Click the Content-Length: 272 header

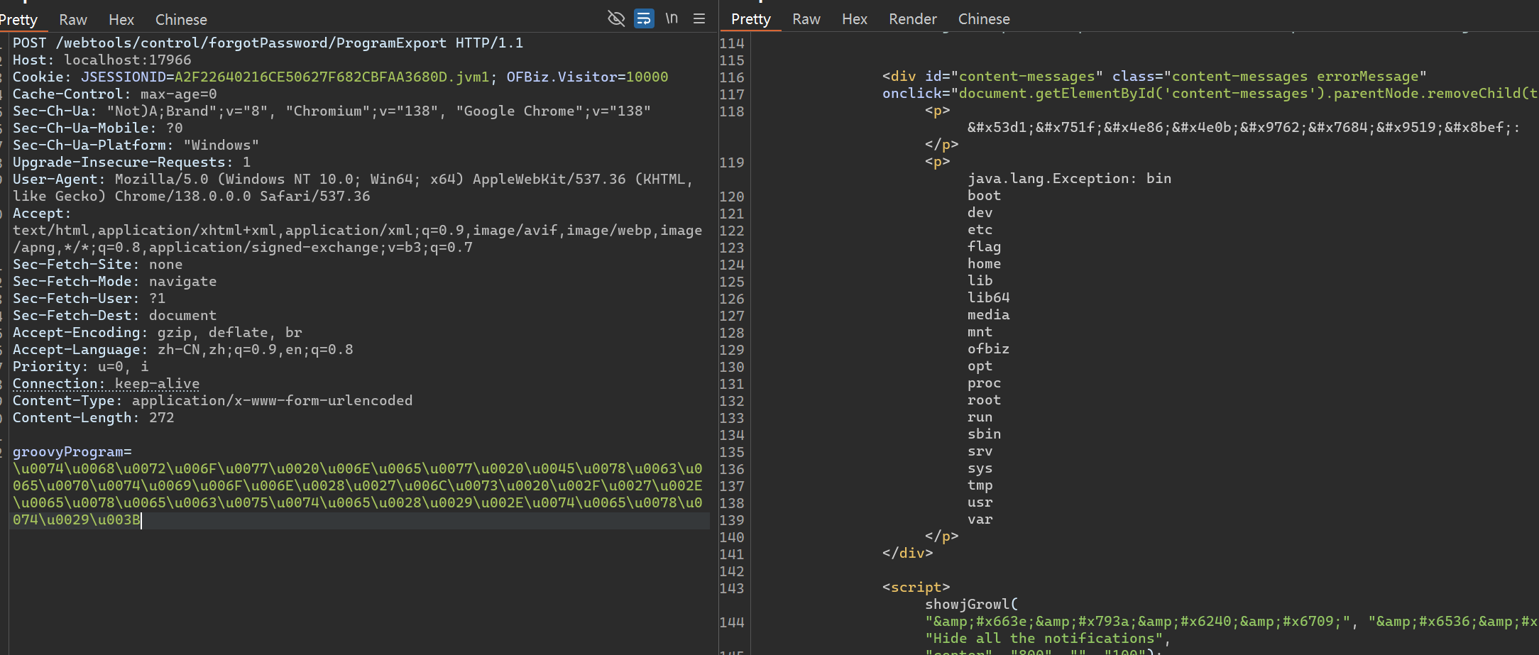[x=93, y=418]
